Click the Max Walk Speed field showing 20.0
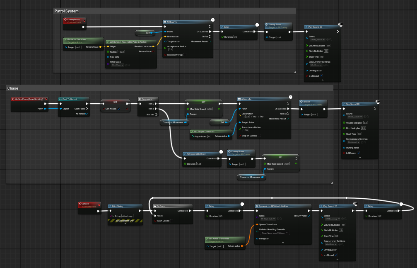This screenshot has height=268, width=417. (x=287, y=164)
